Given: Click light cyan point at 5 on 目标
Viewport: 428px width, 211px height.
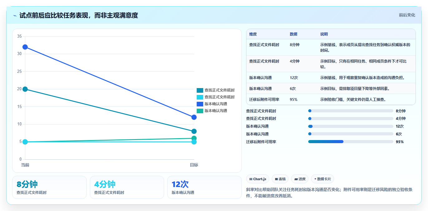Looking at the screenshot, I should pyautogui.click(x=194, y=142).
